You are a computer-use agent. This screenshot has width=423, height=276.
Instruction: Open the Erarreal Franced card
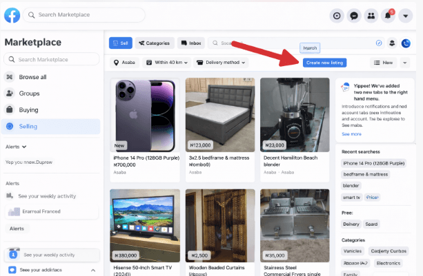(52, 211)
